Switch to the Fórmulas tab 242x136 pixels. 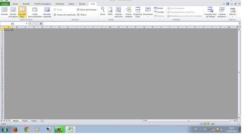click(60, 4)
